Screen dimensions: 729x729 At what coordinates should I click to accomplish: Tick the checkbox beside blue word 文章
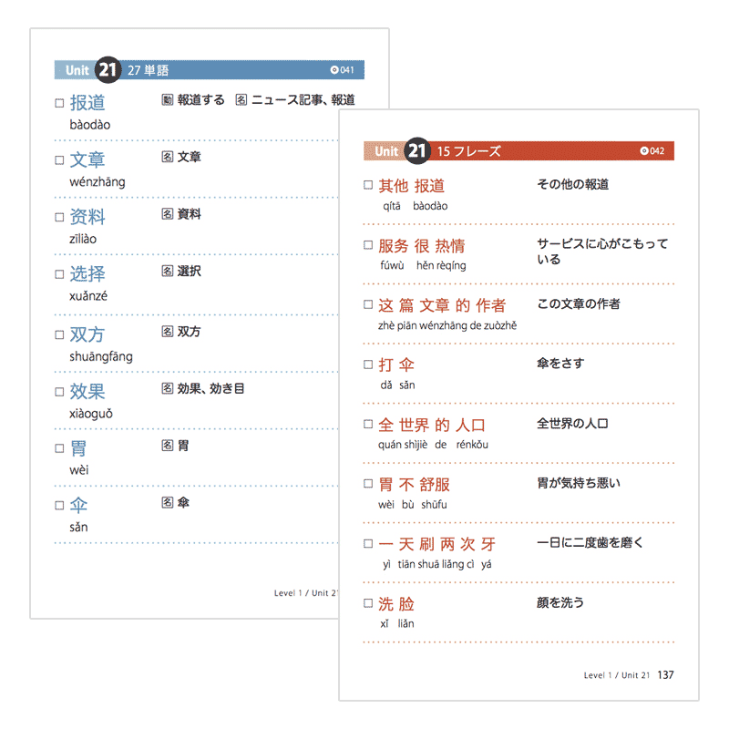[x=59, y=160]
